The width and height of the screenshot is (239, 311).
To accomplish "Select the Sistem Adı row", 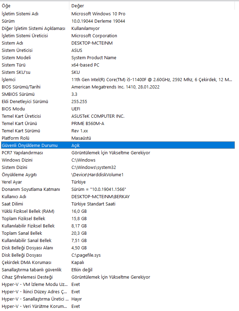I will (118, 43).
